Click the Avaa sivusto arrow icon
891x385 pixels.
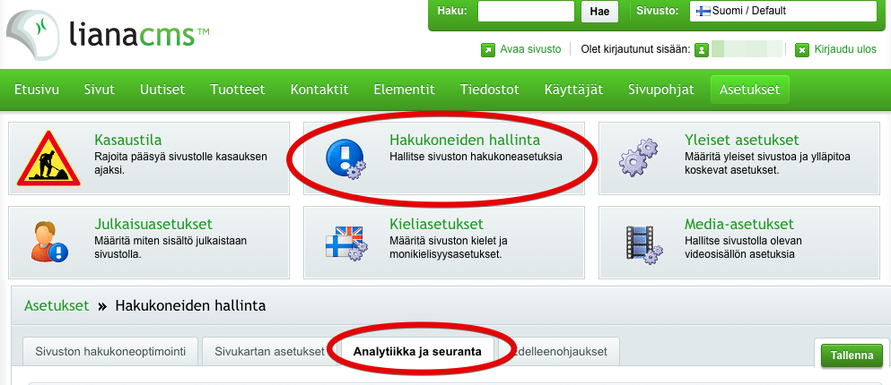click(488, 50)
